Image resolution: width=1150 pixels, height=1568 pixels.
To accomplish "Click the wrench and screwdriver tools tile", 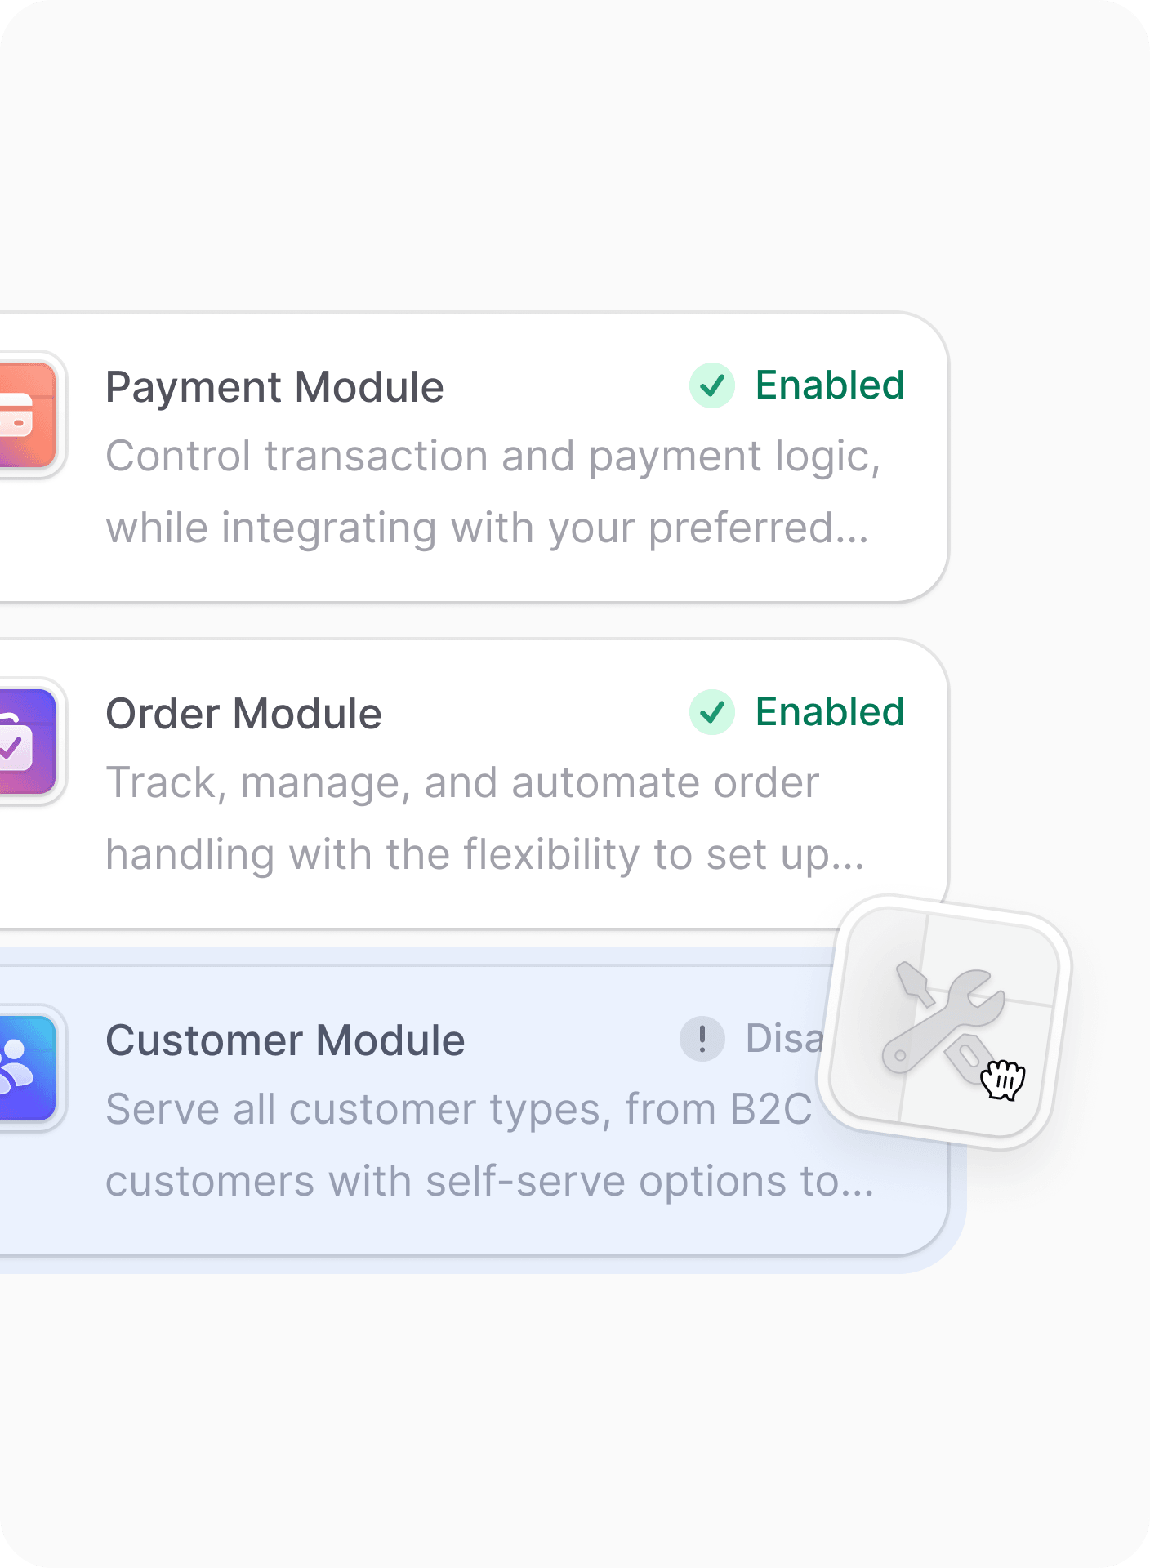I will coord(944,1021).
